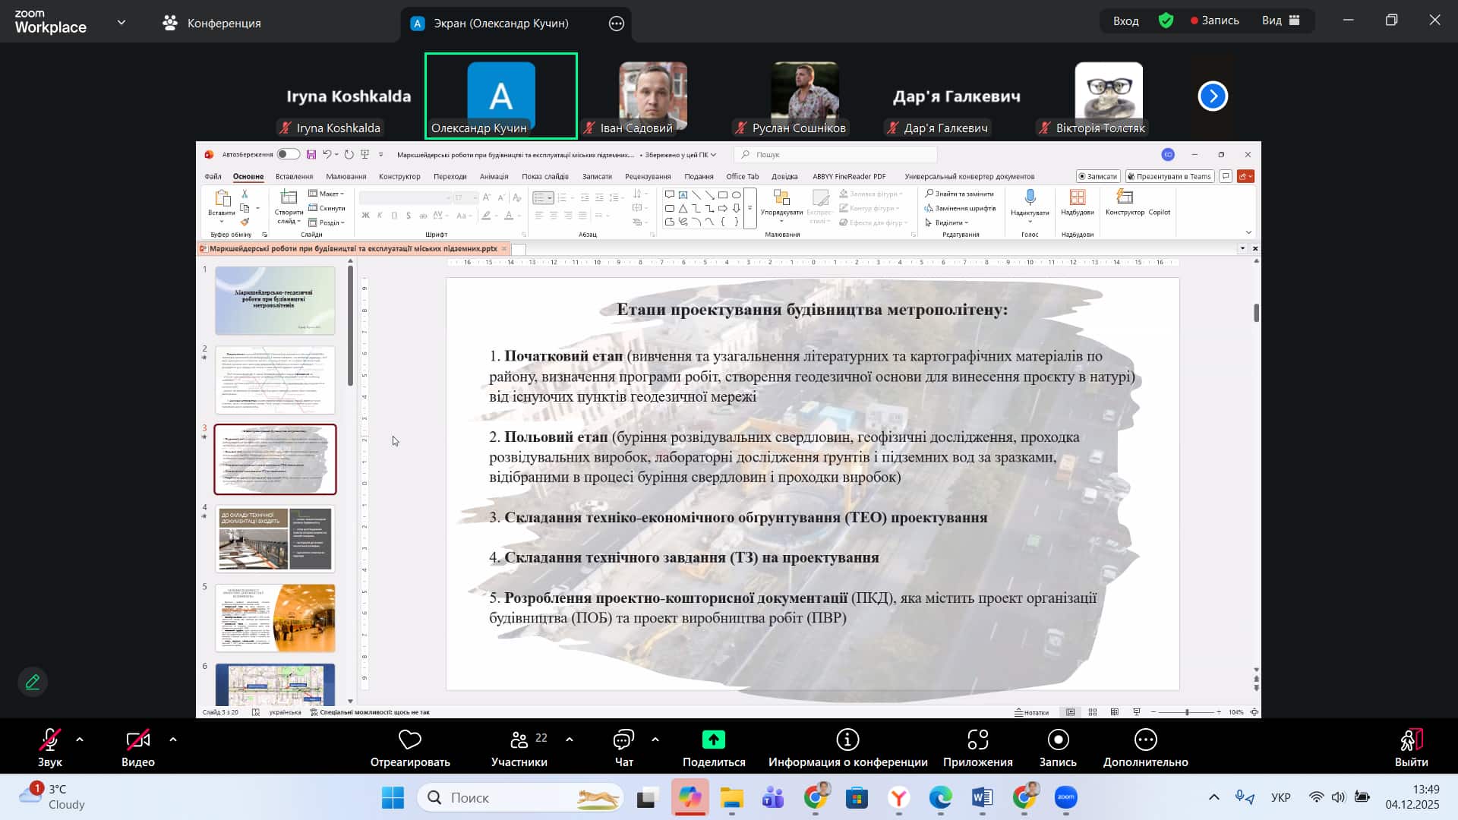Viewport: 1458px width, 820px height.
Task: Turn on camera with the Видео button
Action: [138, 740]
